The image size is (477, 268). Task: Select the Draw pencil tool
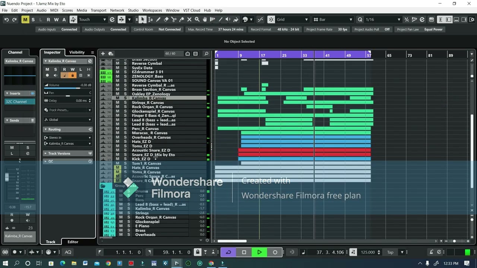pyautogui.click(x=158, y=20)
